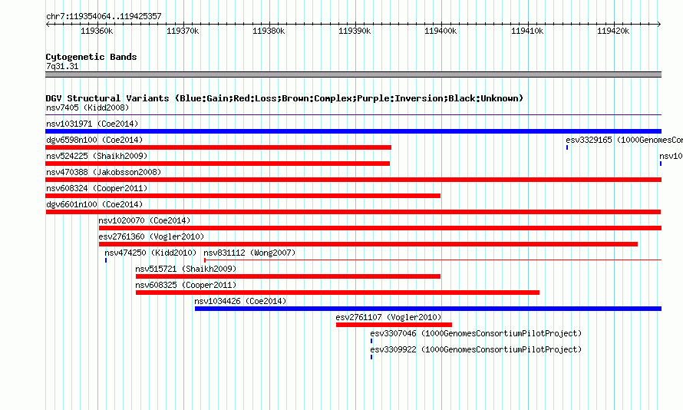Image resolution: width=683 pixels, height=410 pixels.
Task: Open dgv6601n100 (Coe2014) label
Action: [94, 204]
